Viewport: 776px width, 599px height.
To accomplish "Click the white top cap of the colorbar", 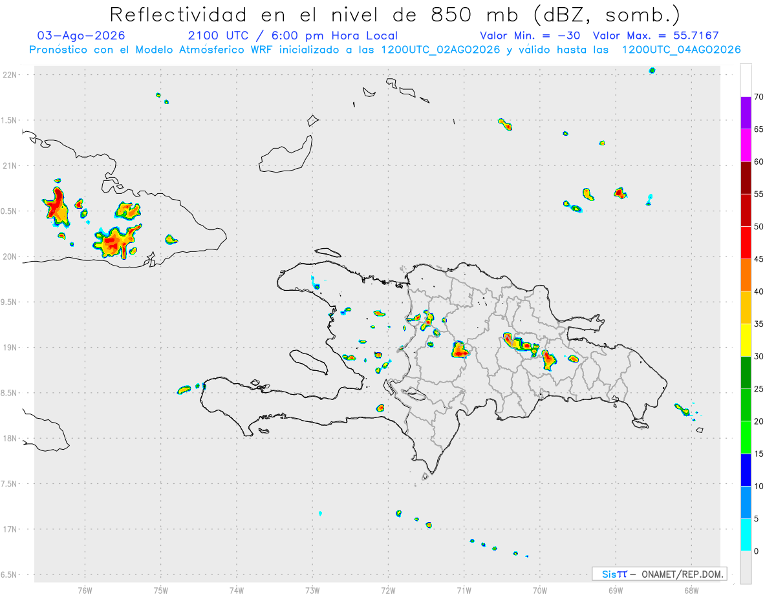I will pyautogui.click(x=746, y=80).
